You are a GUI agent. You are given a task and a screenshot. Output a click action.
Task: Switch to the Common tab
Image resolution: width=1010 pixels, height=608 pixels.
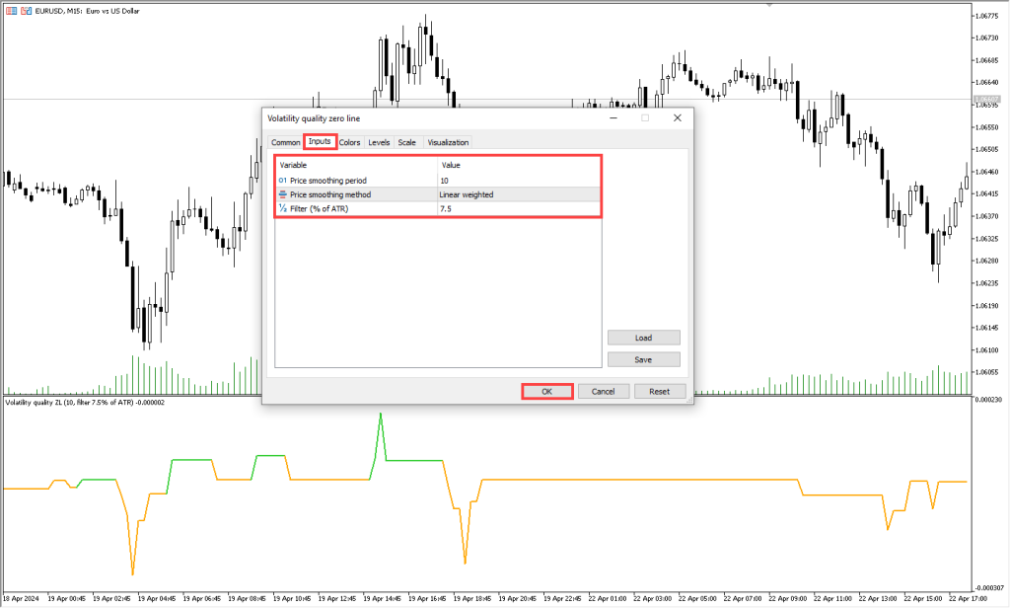click(x=285, y=142)
